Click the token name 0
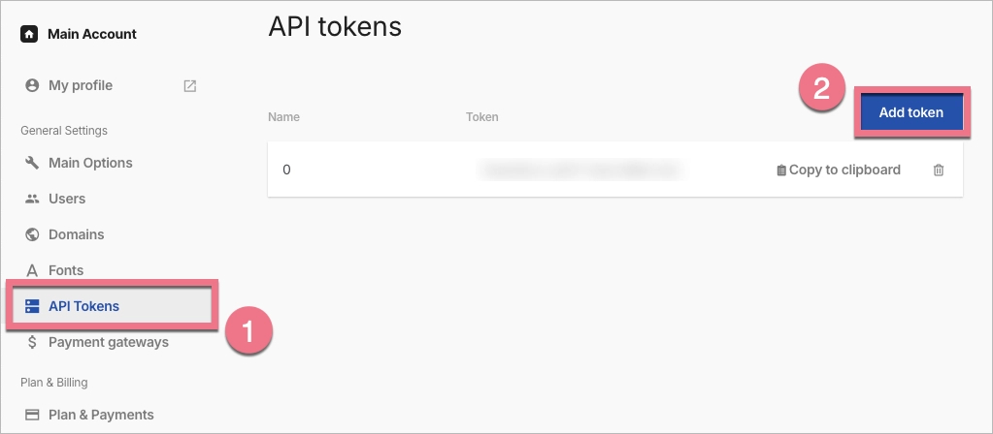This screenshot has width=993, height=434. (286, 170)
